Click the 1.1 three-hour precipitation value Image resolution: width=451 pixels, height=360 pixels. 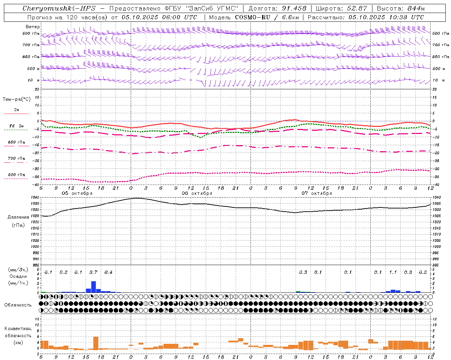tap(393, 272)
